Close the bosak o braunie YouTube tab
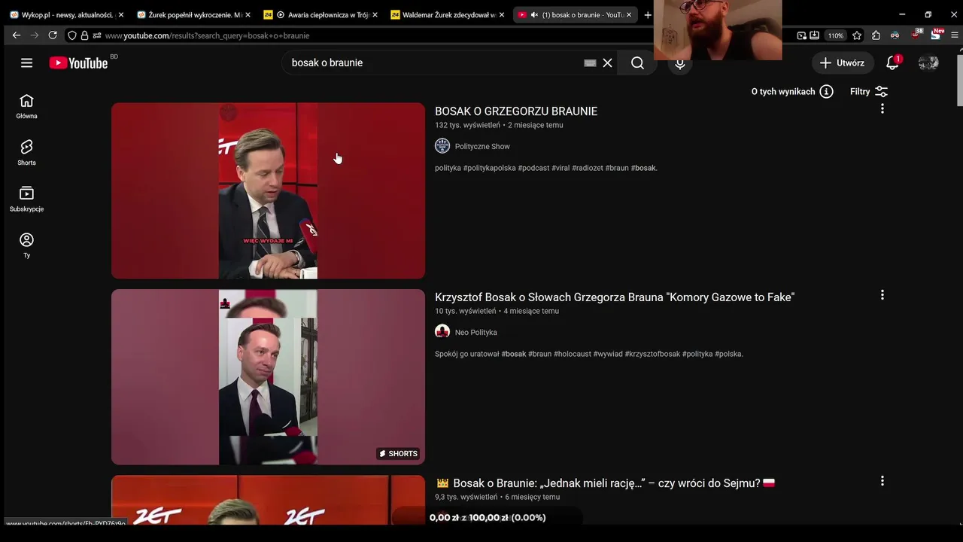The image size is (963, 542). point(629,15)
